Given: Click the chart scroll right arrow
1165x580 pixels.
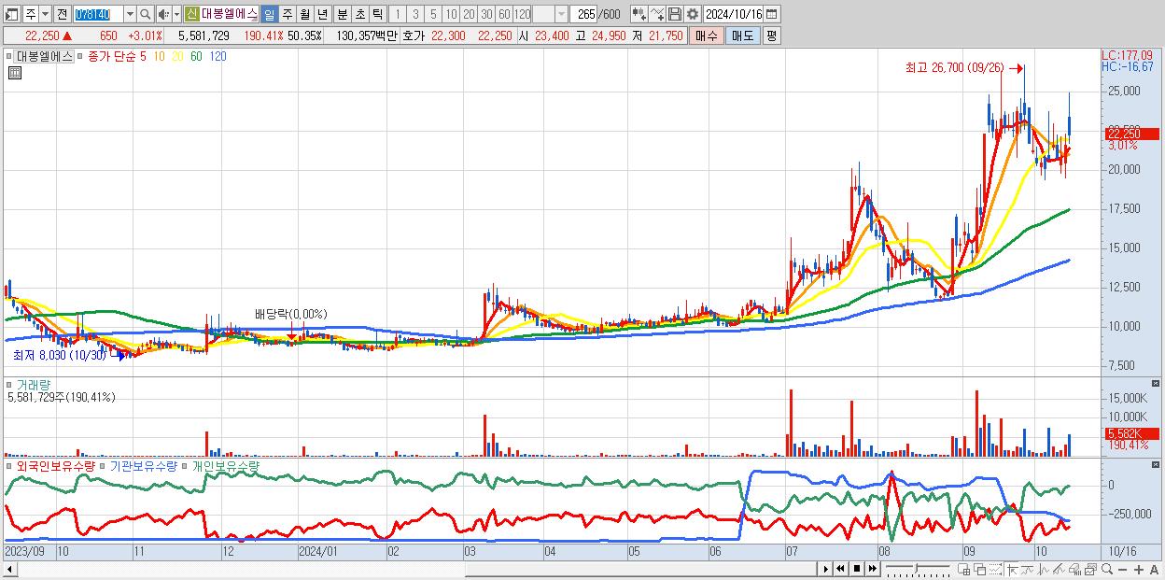Looking at the screenshot, I should 826,569.
